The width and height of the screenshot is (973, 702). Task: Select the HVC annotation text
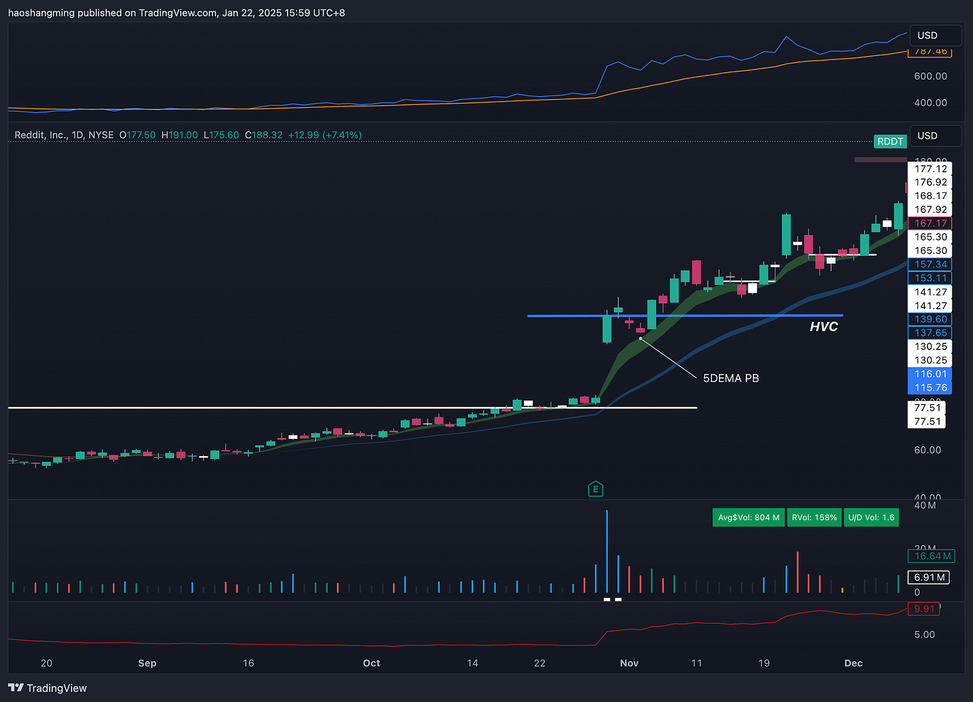823,327
